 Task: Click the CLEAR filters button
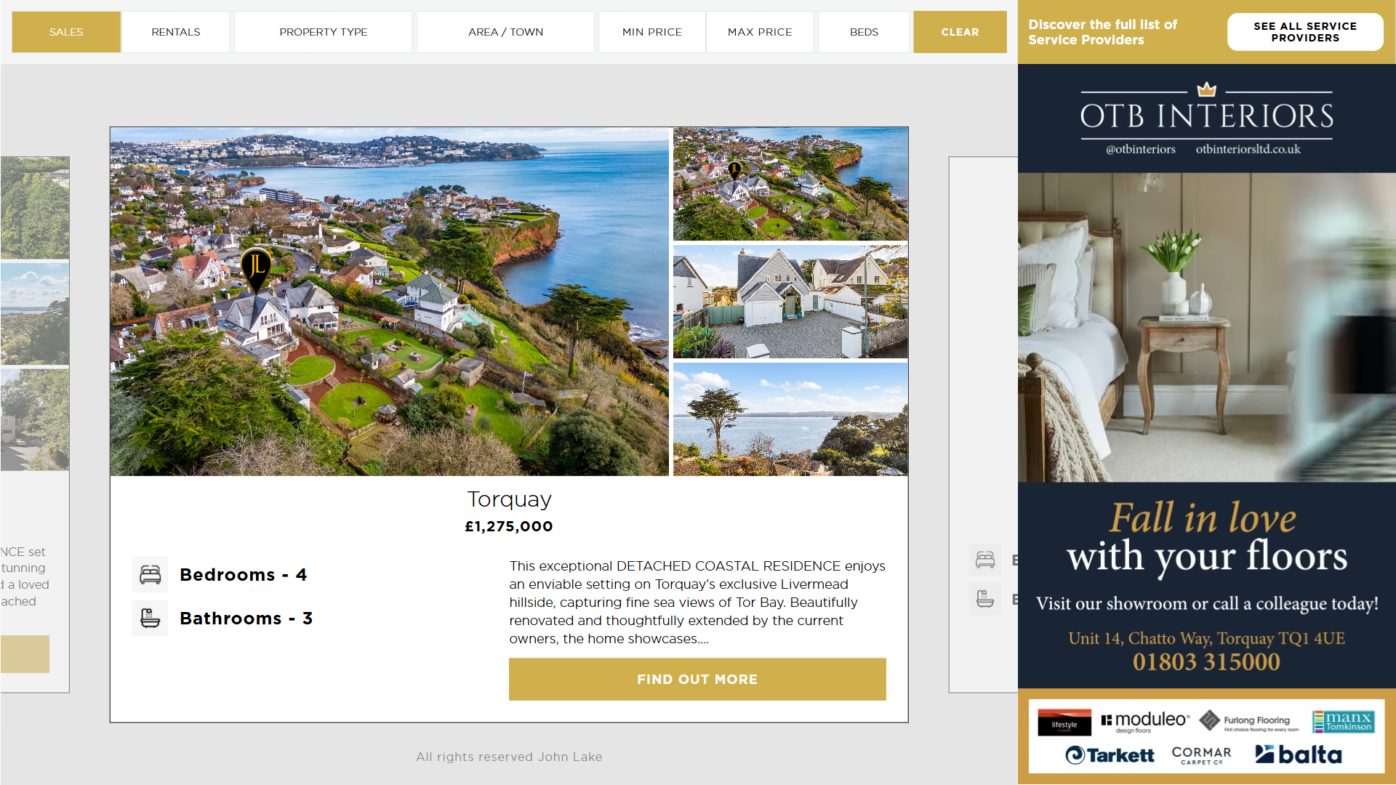[960, 32]
